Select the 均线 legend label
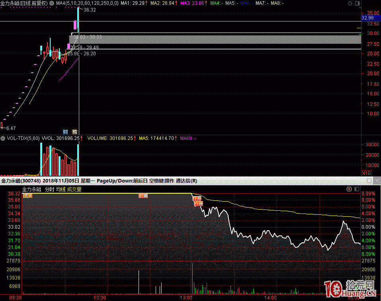Viewport: 381px width, 301px height. (61, 189)
